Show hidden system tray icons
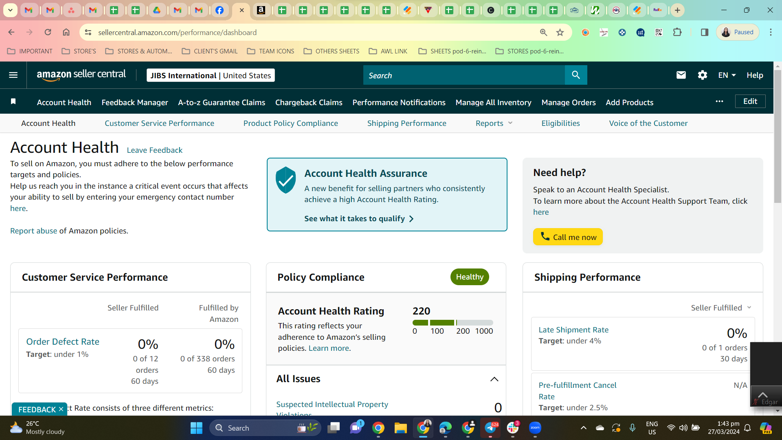This screenshot has height=440, width=782. click(x=583, y=428)
